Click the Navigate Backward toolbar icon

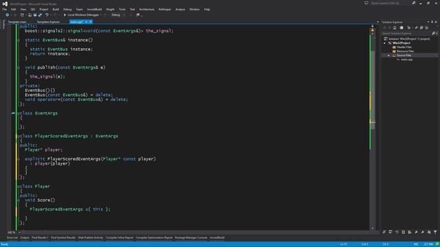tap(8, 15)
